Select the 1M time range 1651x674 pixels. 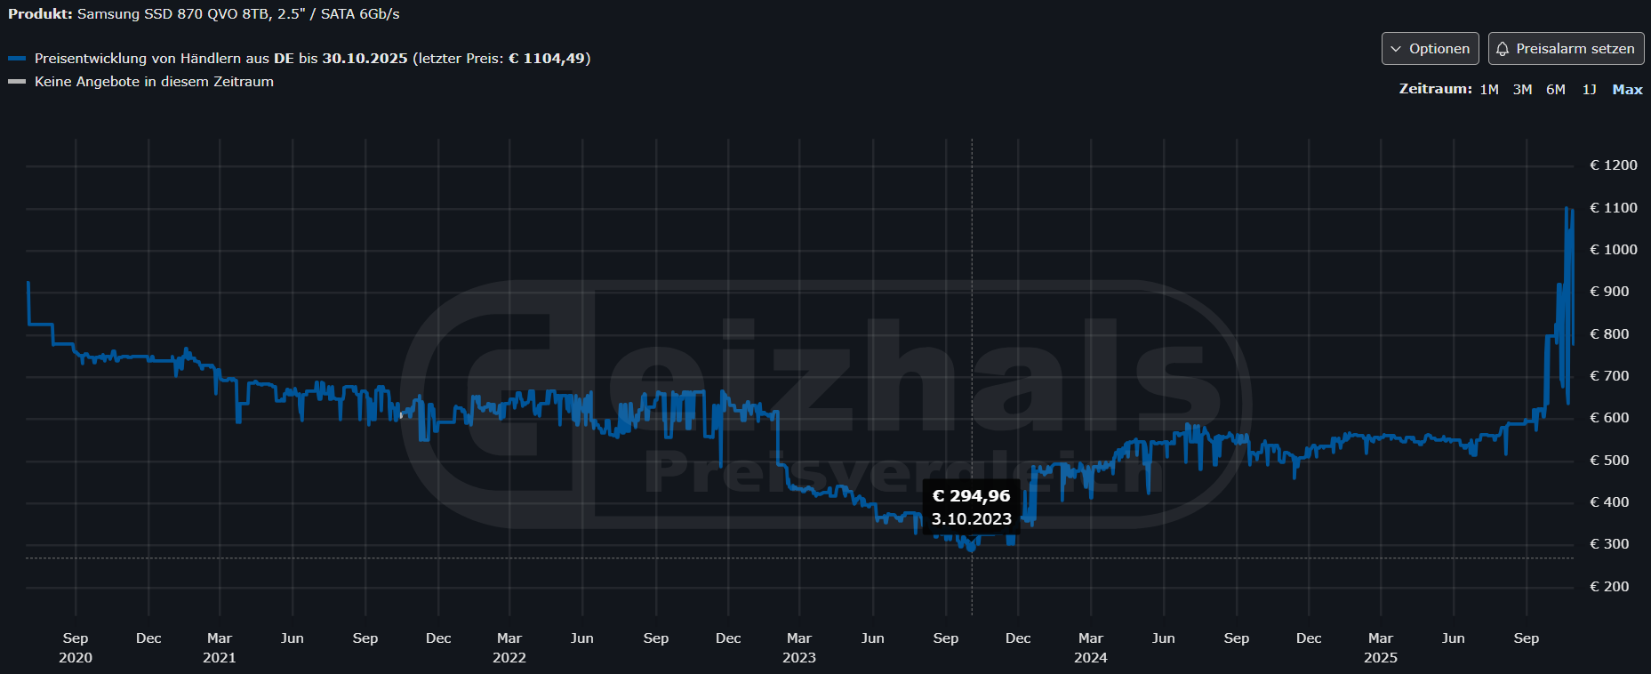tap(1489, 90)
